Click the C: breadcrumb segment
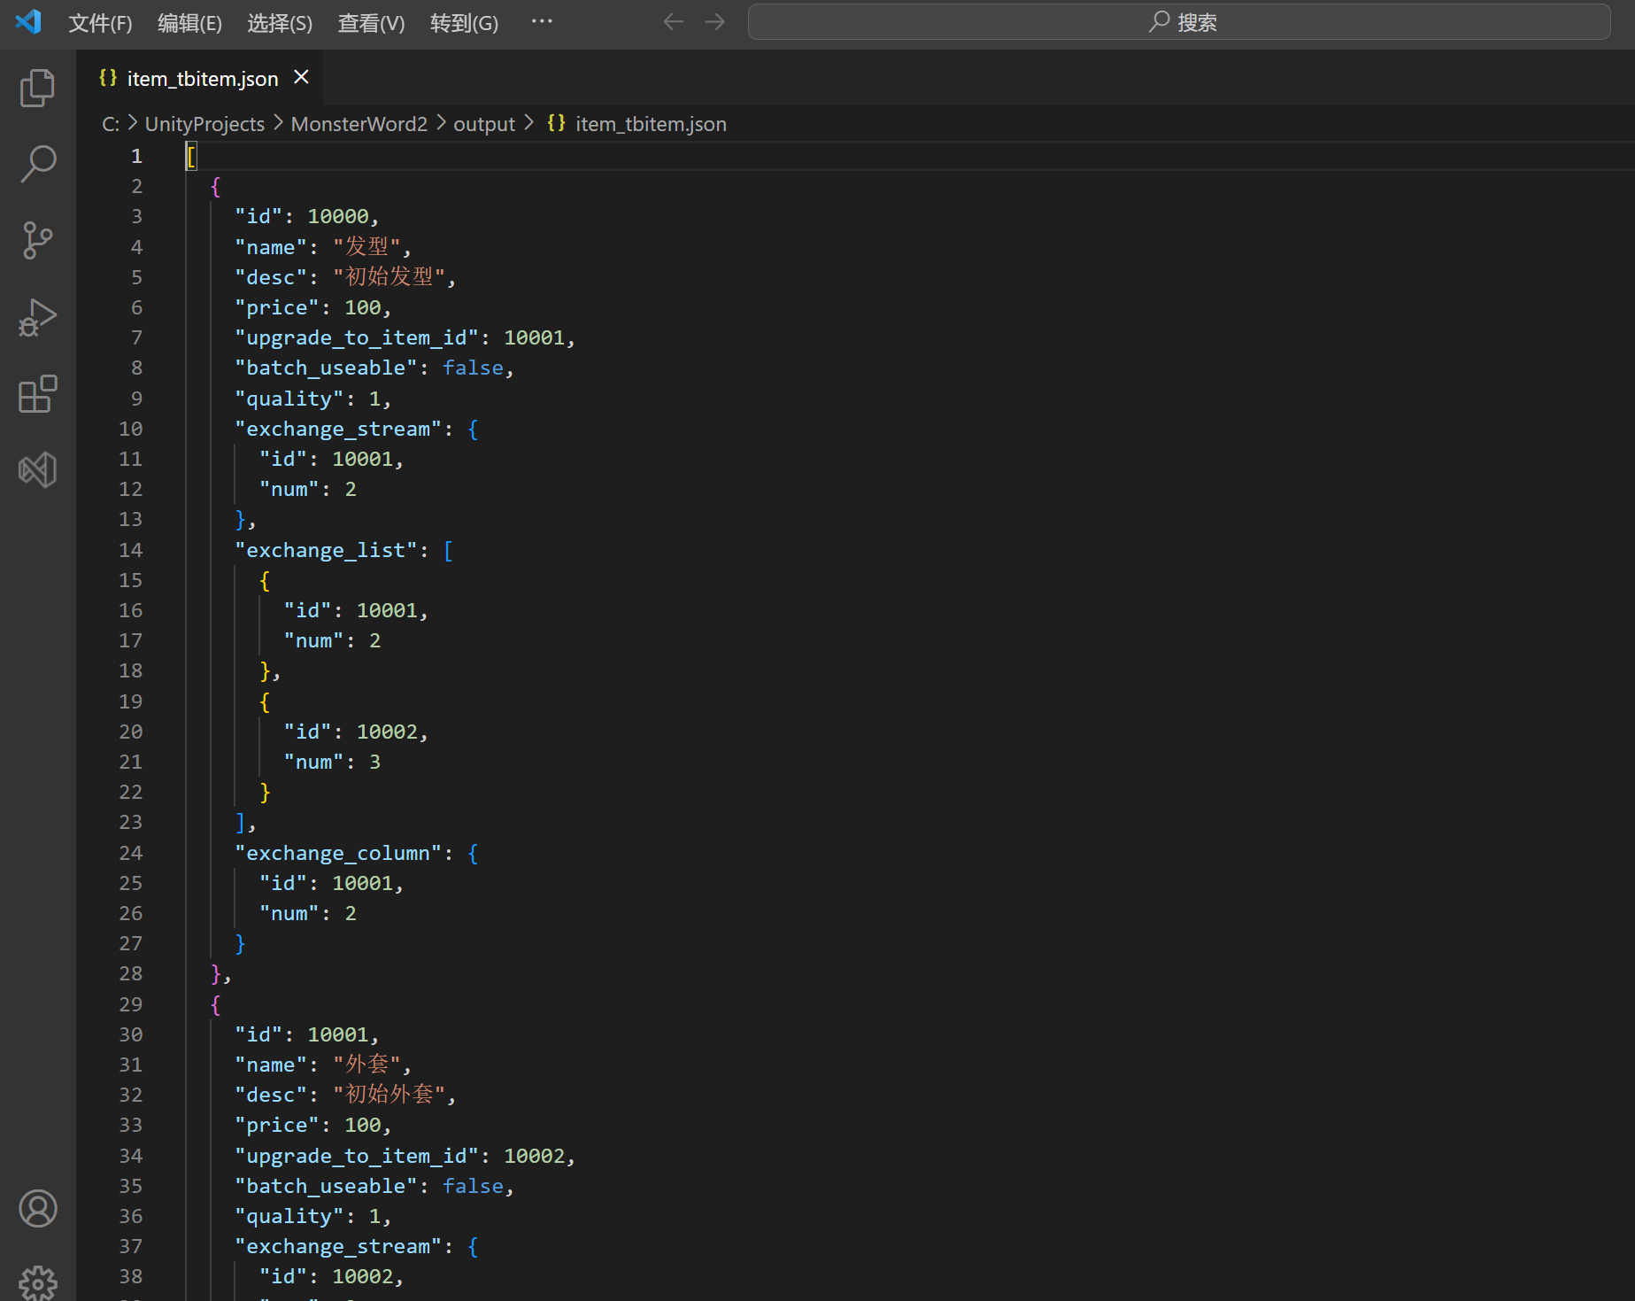This screenshot has width=1635, height=1301. click(111, 124)
